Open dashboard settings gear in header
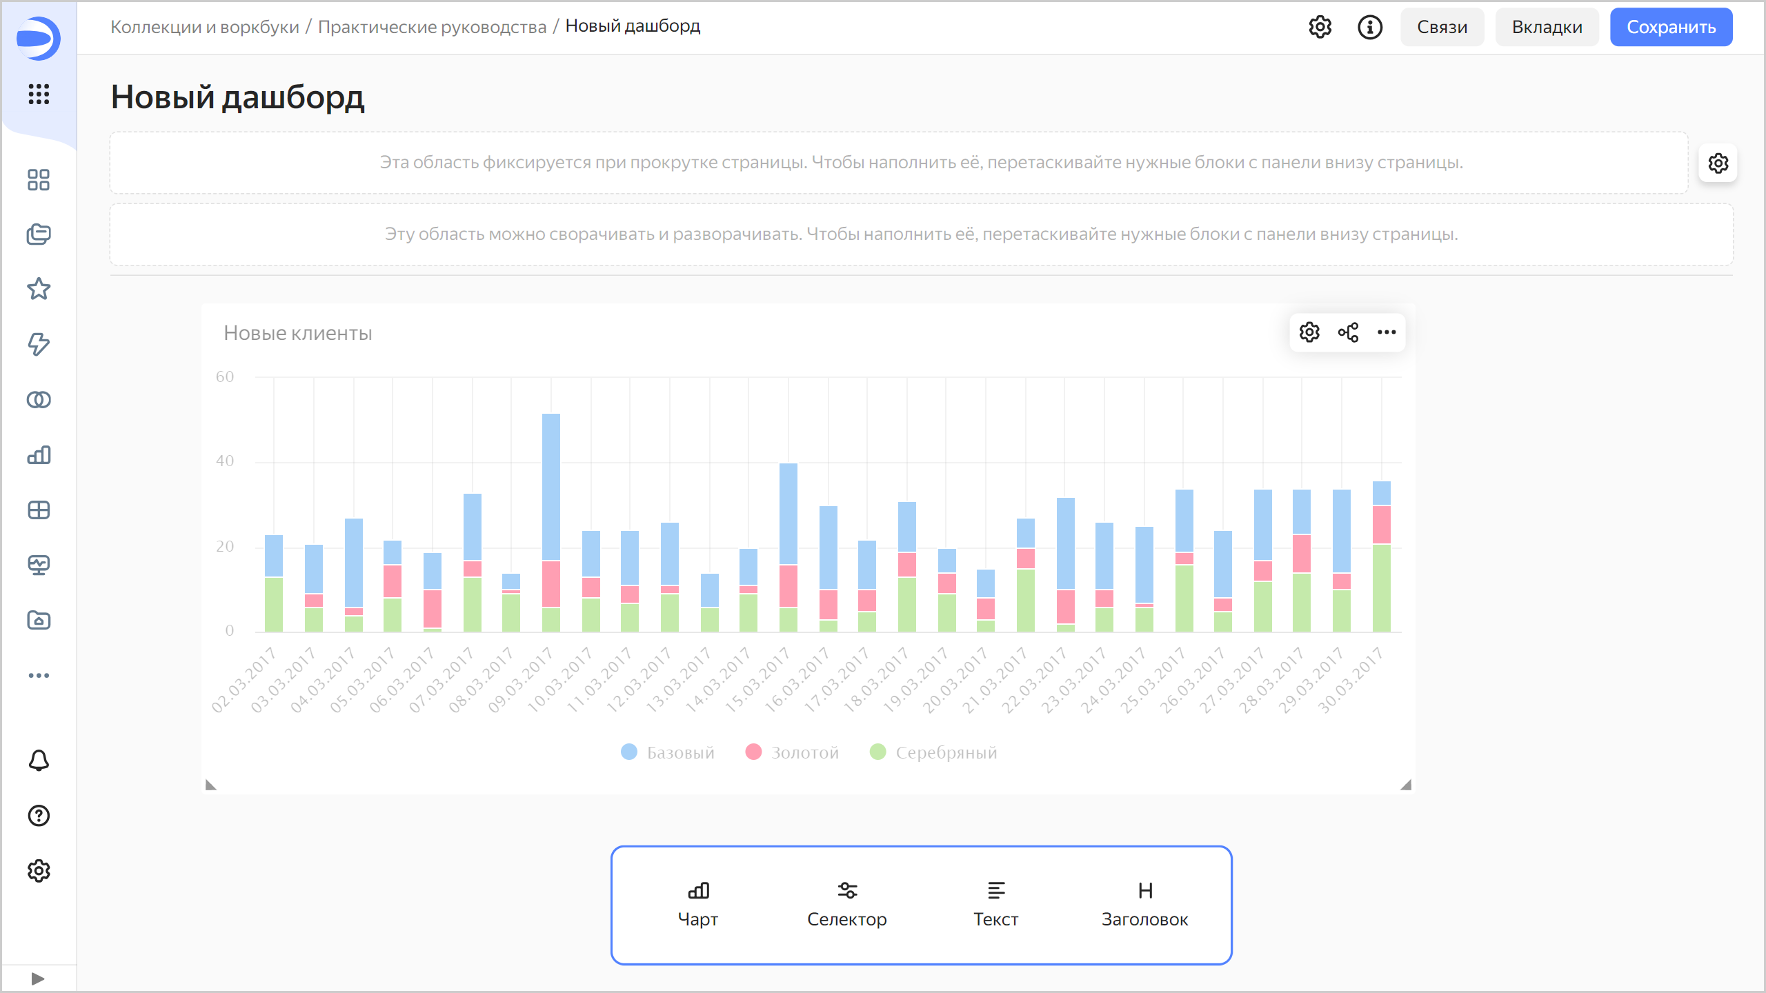 (1320, 28)
